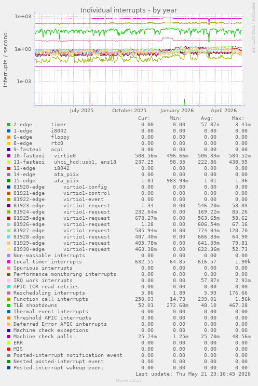Click the January 2026 axis label
Screen dimensions: 258x386
pos(177,111)
